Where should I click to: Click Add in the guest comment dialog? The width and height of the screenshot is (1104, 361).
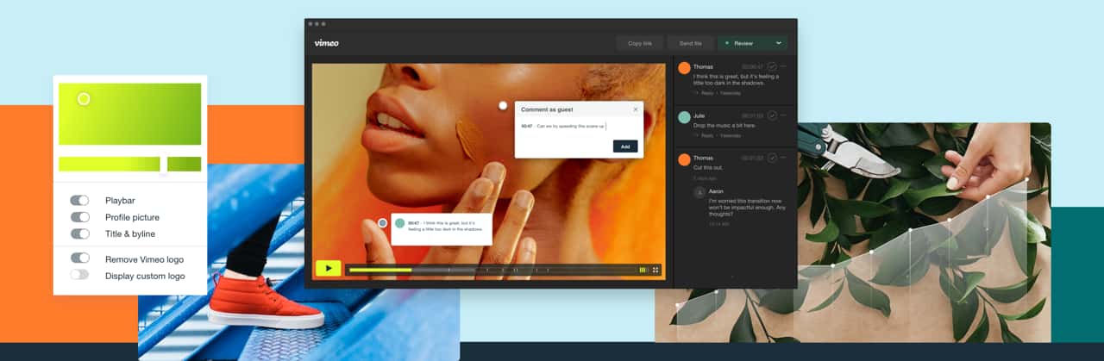point(625,146)
